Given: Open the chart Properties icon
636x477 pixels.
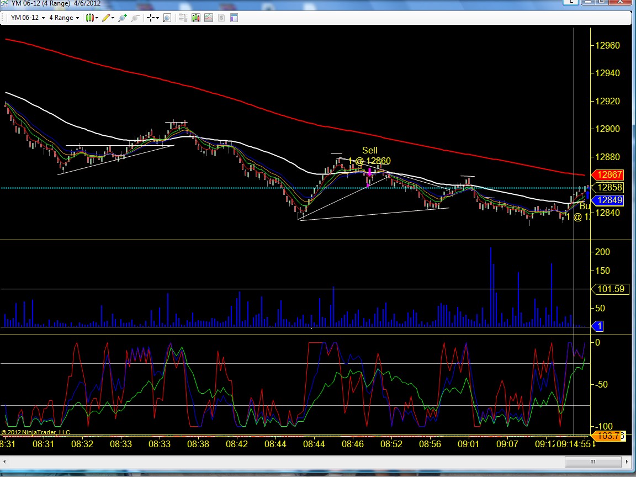Looking at the screenshot, I should [234, 18].
